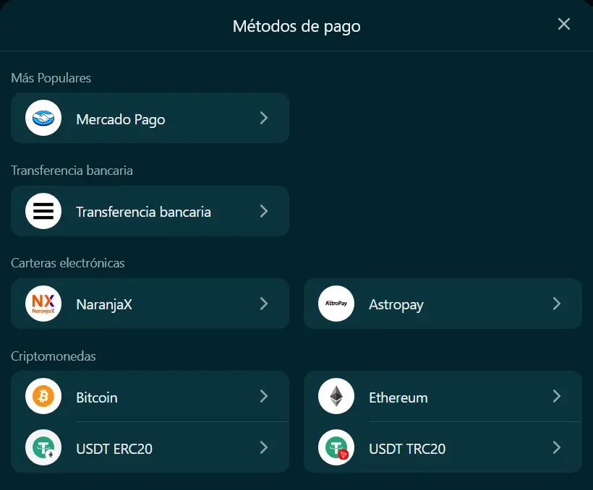Click the Transferencia bancaria section heading

click(x=72, y=171)
